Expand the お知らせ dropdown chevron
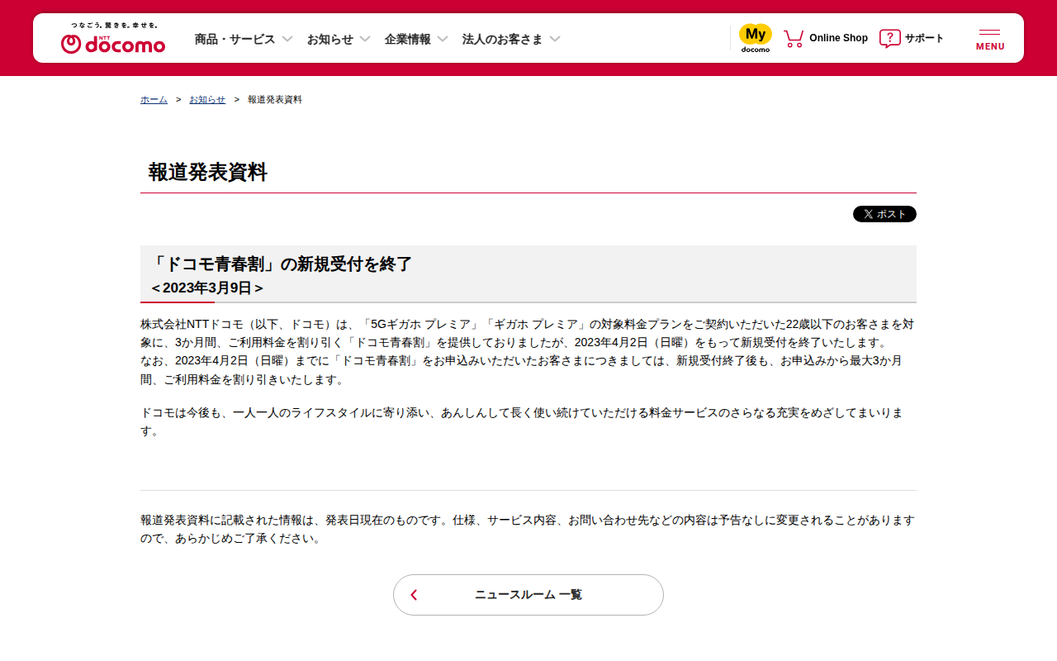This screenshot has width=1057, height=661. click(365, 39)
